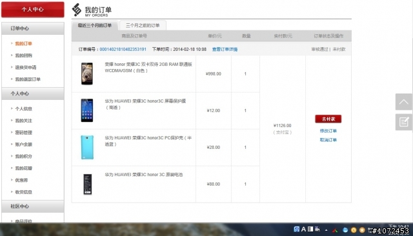Open order number 00014021810482353191 link
Image resolution: width=413 pixels, height=236 pixels.
123,49
